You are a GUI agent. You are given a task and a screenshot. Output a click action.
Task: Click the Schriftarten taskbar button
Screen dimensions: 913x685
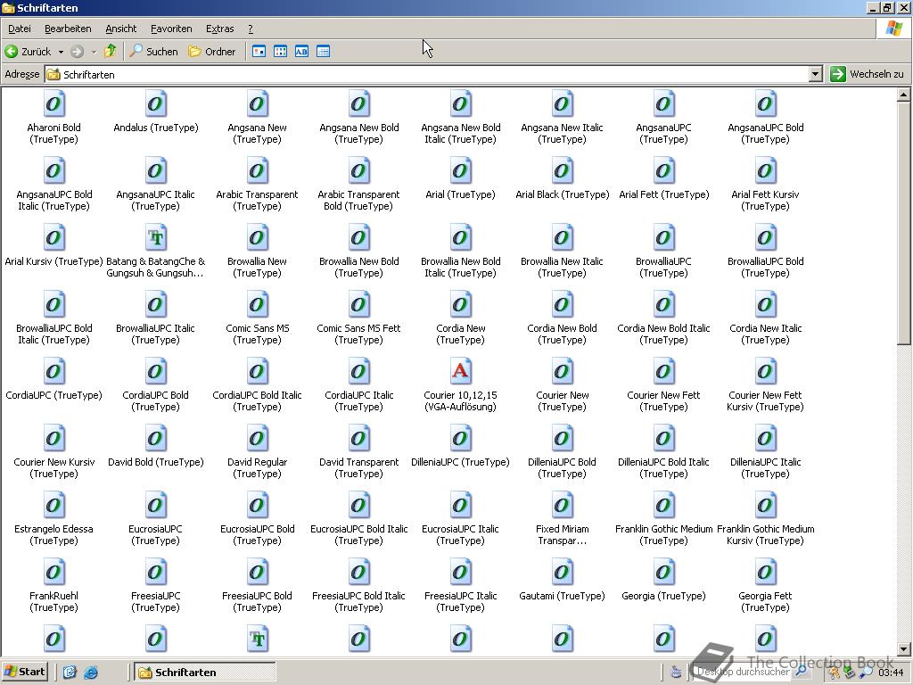click(204, 673)
